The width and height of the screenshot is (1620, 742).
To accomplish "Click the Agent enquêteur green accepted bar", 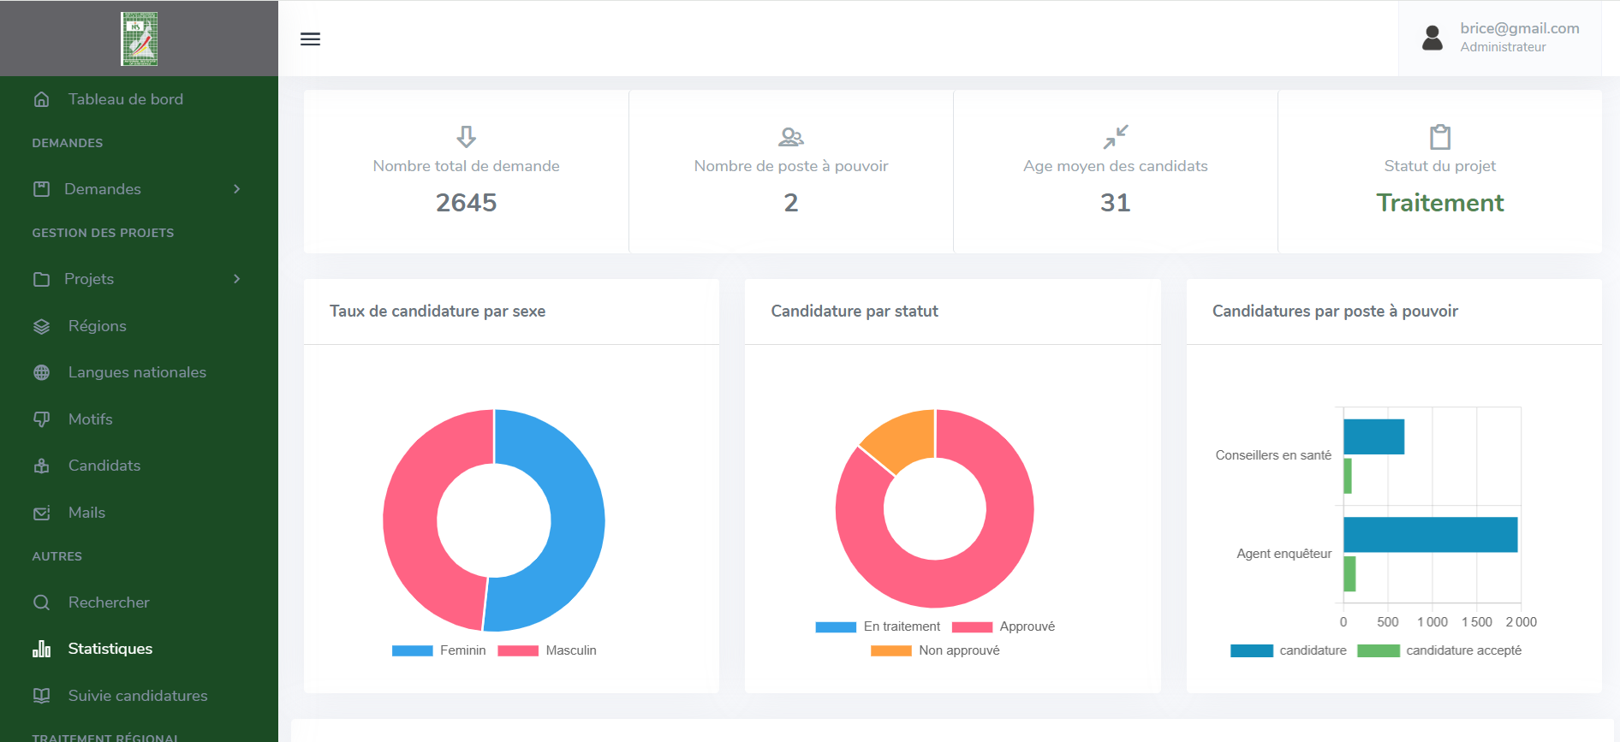I will point(1349,573).
